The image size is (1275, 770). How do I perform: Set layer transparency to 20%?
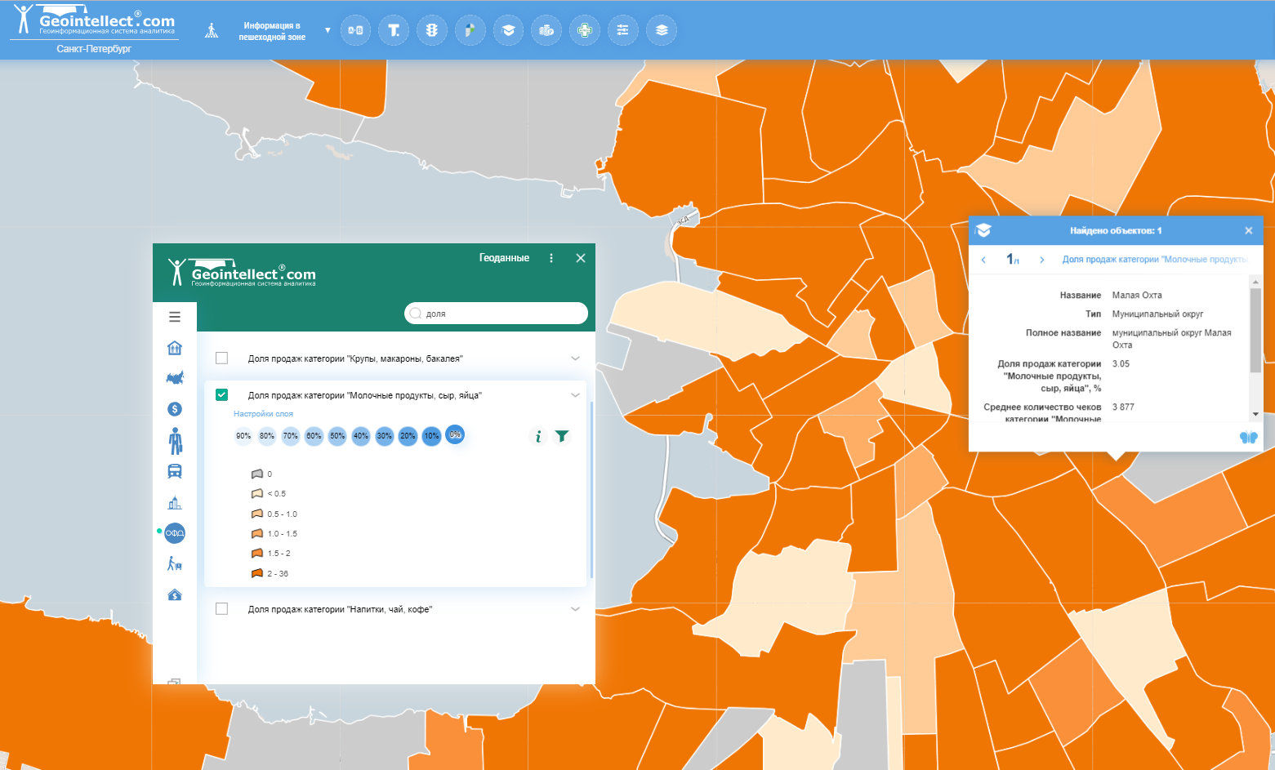pyautogui.click(x=408, y=436)
